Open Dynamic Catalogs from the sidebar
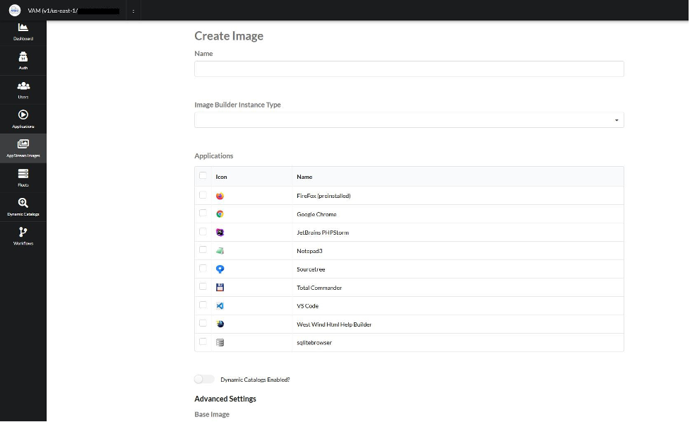Image resolution: width=690 pixels, height=422 pixels. (x=23, y=206)
